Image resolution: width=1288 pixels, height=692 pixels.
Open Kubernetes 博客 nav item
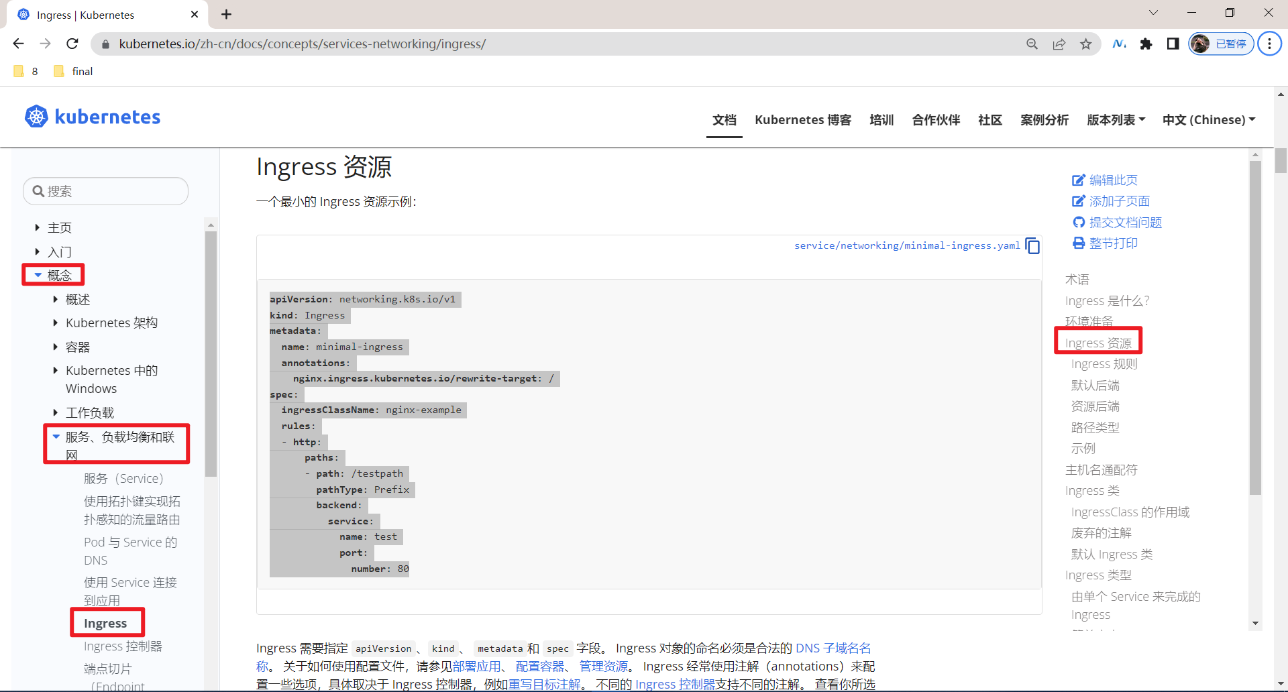pos(803,119)
